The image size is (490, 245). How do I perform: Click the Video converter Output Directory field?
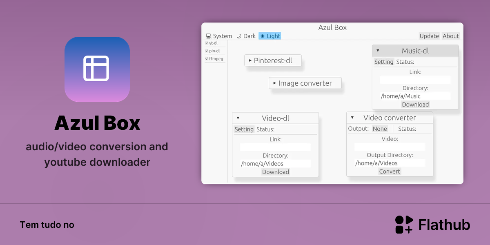tap(390, 163)
